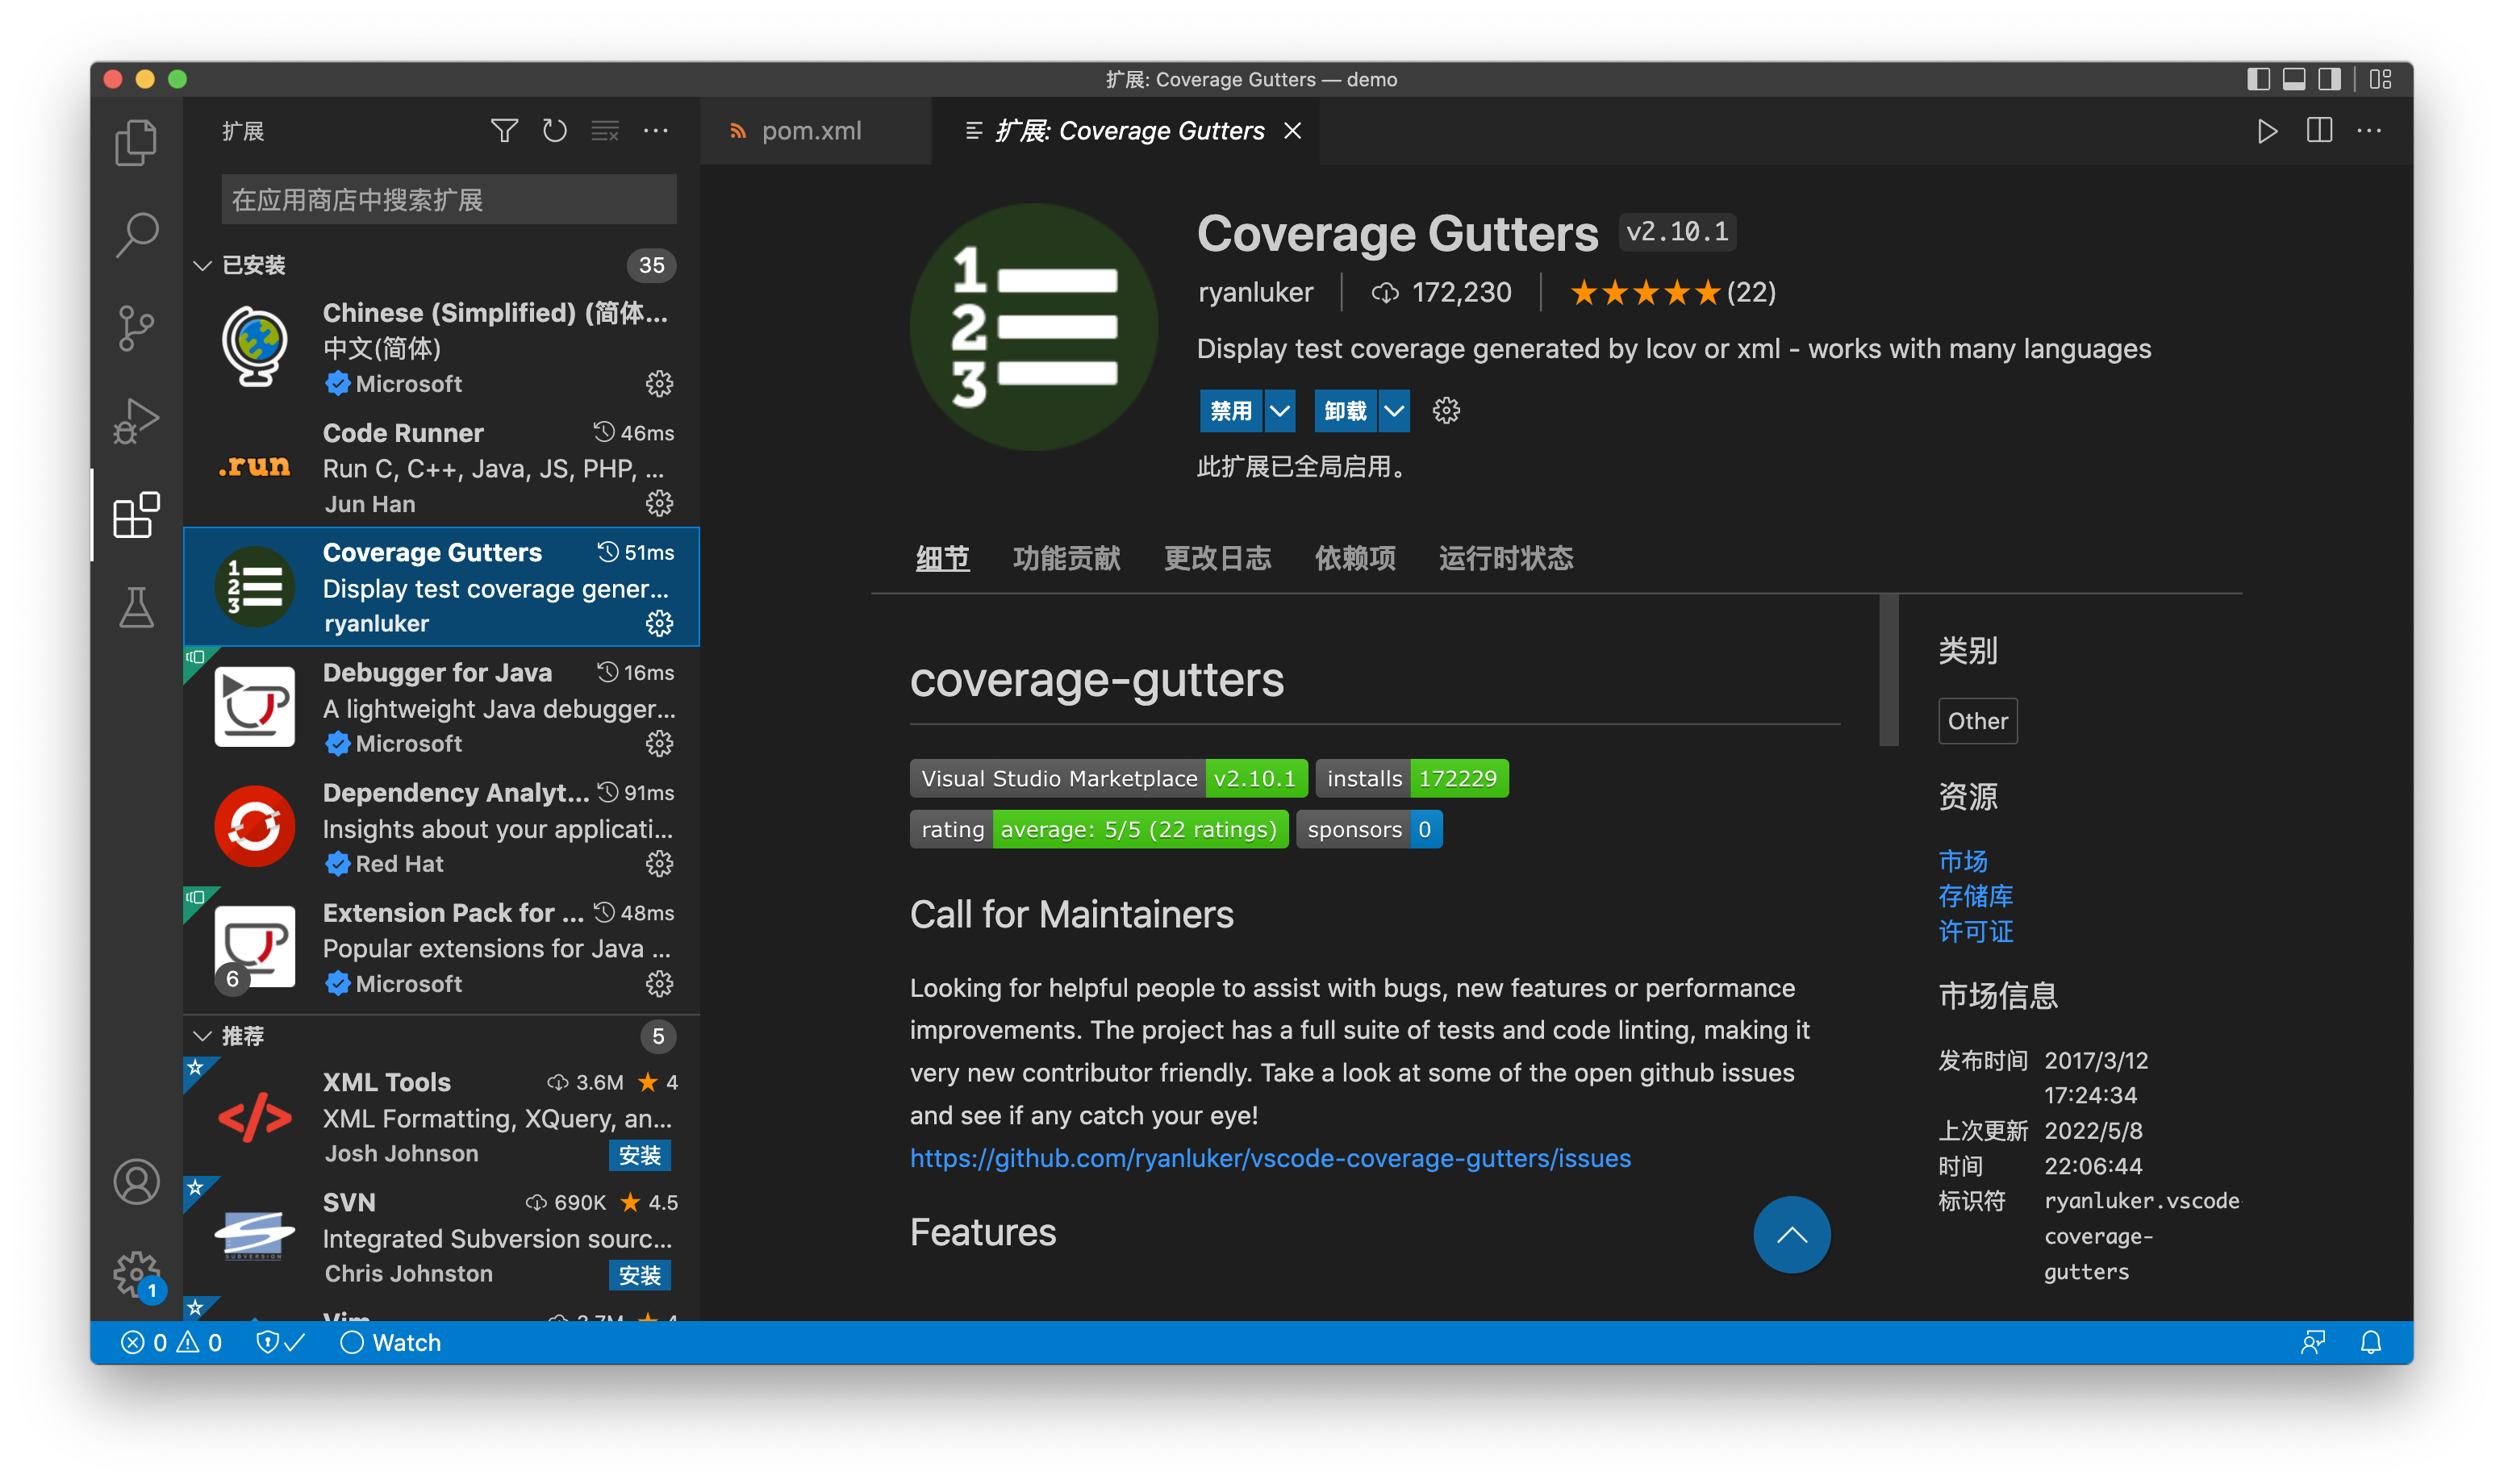
Task: Select the Other category tag
Action: click(1977, 722)
